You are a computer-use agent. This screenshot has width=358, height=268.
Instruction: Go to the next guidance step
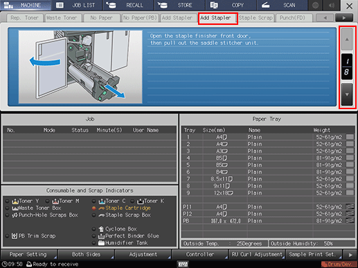click(347, 95)
